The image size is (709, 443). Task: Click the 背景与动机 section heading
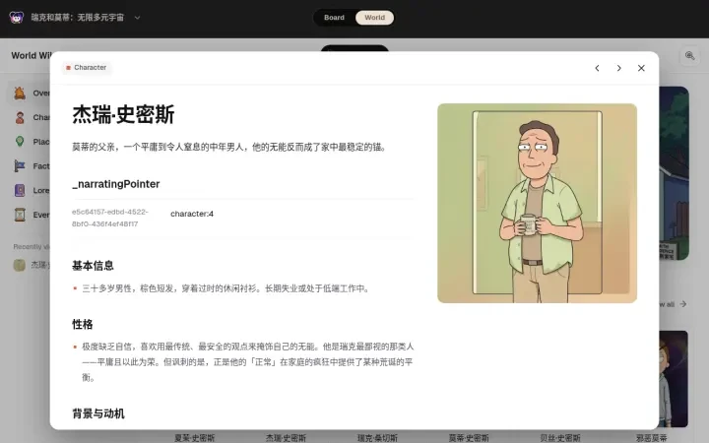(x=98, y=413)
